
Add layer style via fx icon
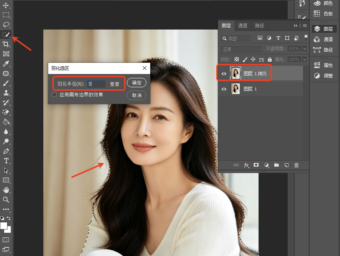click(x=246, y=165)
